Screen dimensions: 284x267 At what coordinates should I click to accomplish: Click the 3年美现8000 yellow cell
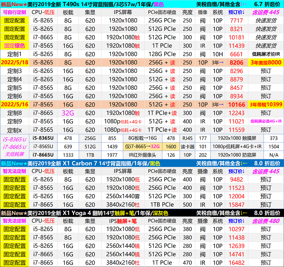266,63
